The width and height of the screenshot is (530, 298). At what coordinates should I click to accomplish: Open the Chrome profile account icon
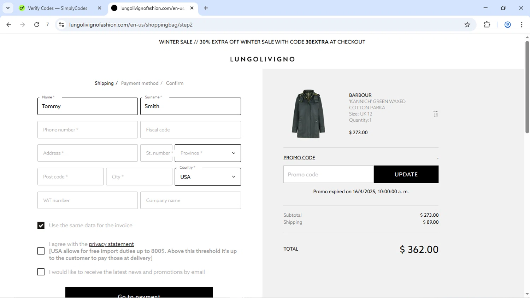coord(507,25)
